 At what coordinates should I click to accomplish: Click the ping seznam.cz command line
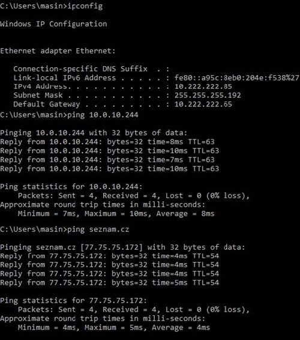(65, 229)
